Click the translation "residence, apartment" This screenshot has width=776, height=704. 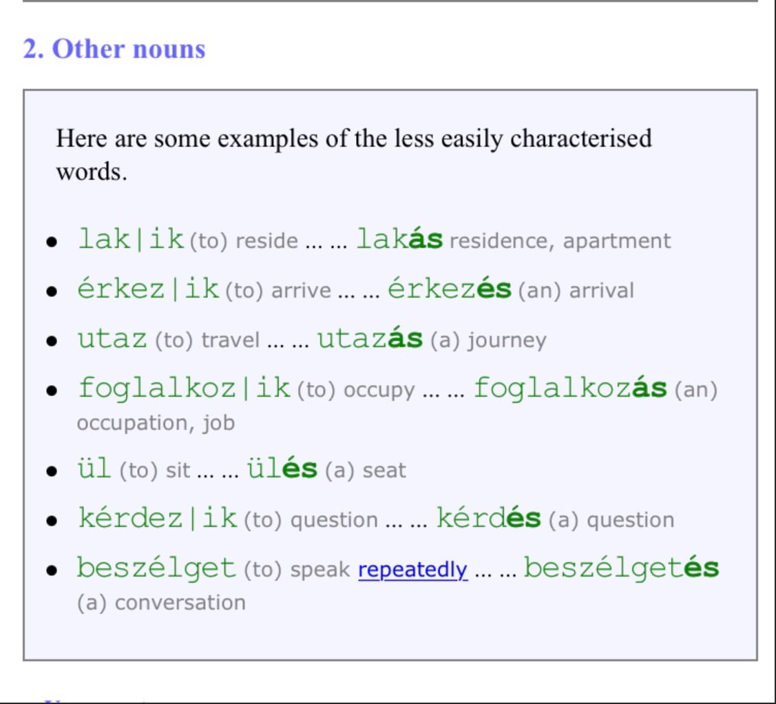[x=560, y=241]
